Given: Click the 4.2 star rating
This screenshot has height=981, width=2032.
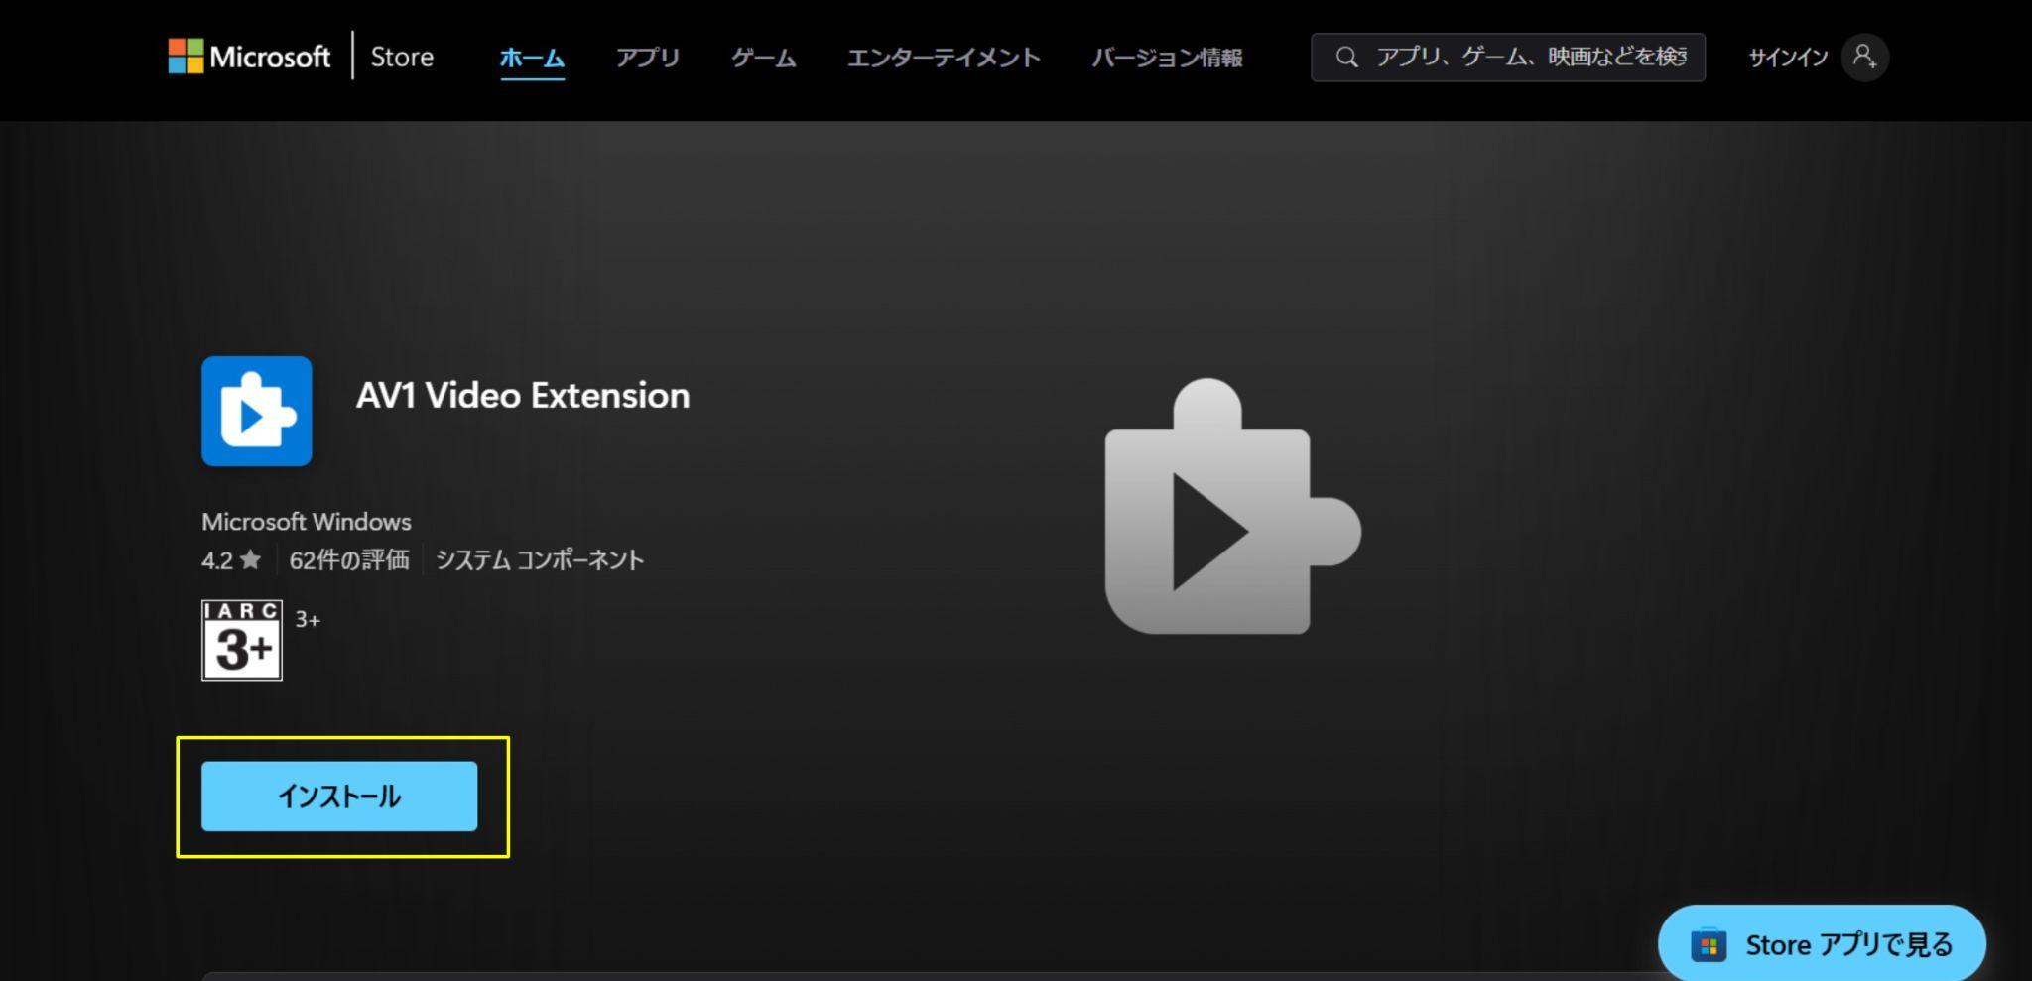Looking at the screenshot, I should pos(231,560).
